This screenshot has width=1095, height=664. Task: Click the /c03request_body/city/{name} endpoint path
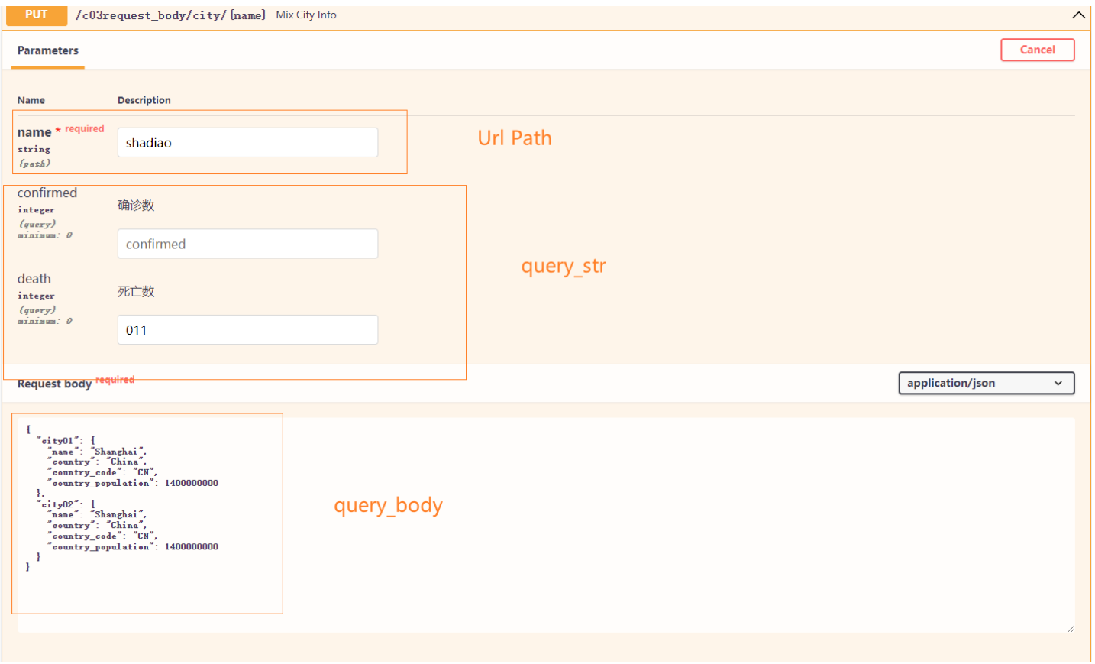point(170,15)
